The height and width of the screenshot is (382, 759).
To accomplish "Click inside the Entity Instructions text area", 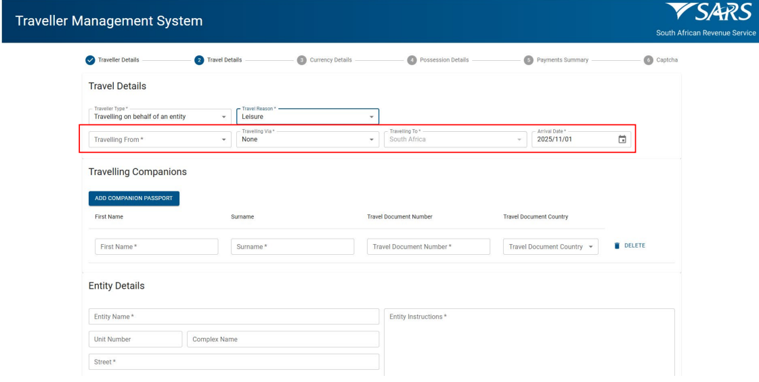I will [529, 341].
